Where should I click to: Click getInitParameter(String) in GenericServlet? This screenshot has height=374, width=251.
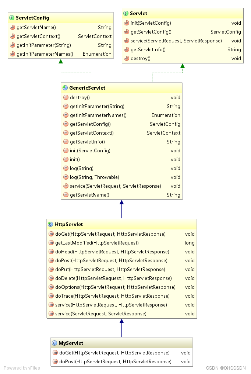pyautogui.click(x=97, y=106)
